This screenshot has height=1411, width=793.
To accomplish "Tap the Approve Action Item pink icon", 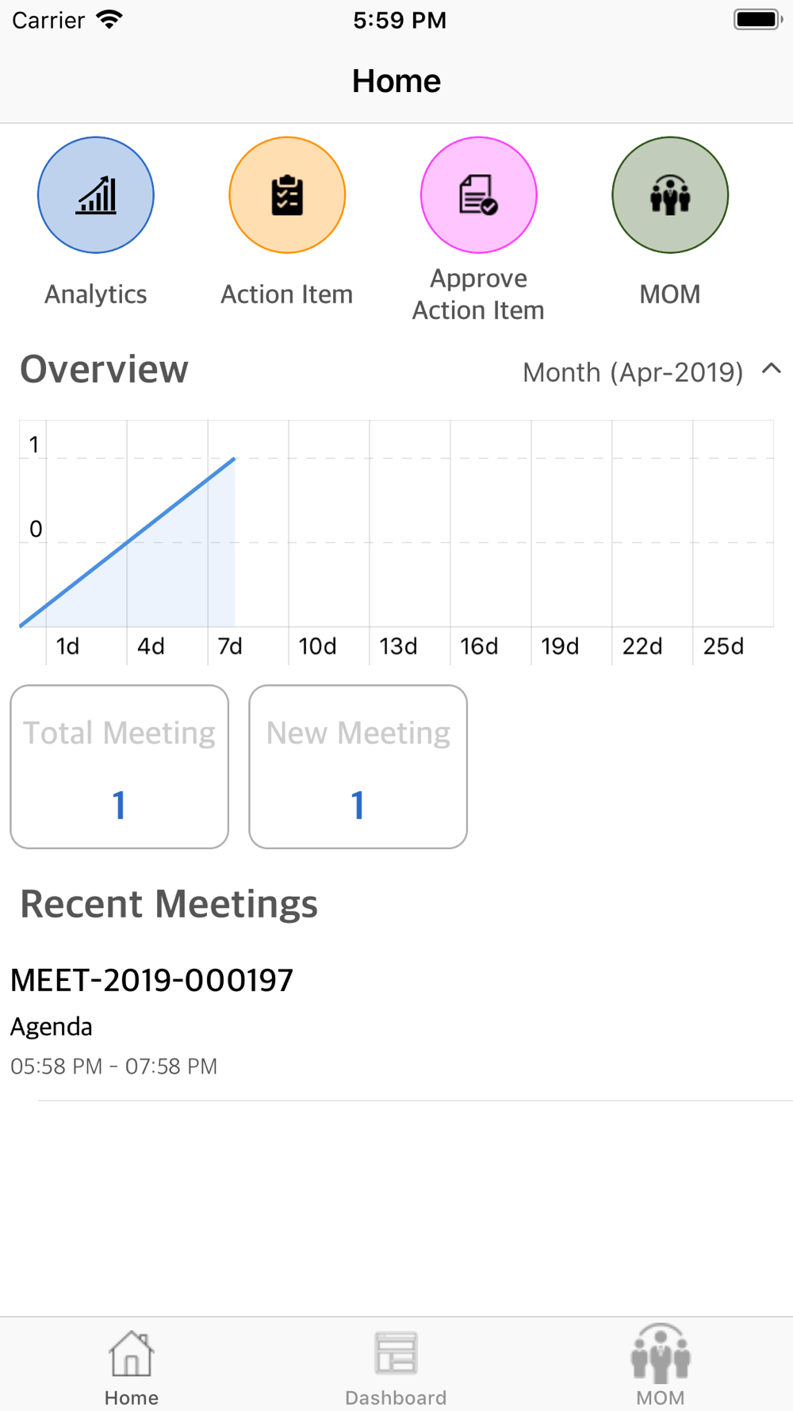I will [479, 195].
